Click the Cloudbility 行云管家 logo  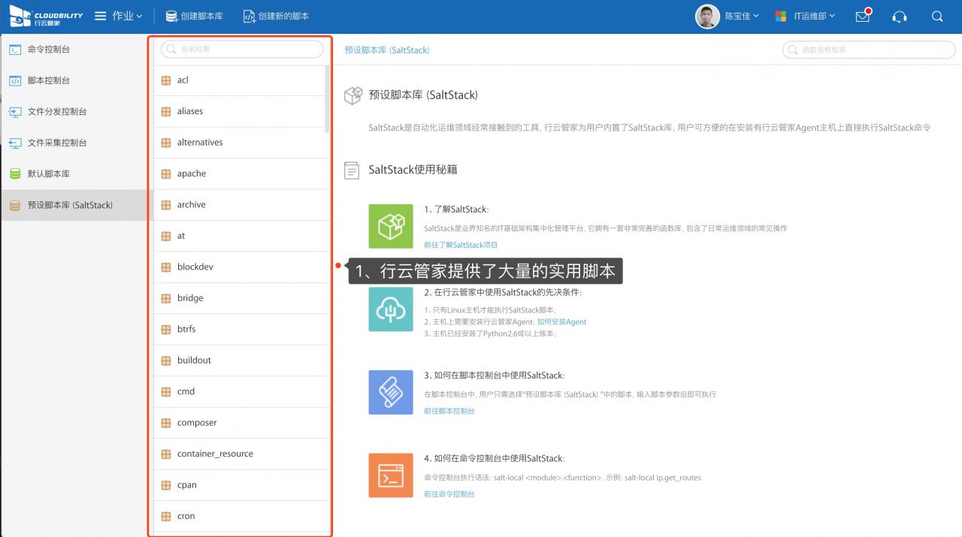[x=43, y=16]
